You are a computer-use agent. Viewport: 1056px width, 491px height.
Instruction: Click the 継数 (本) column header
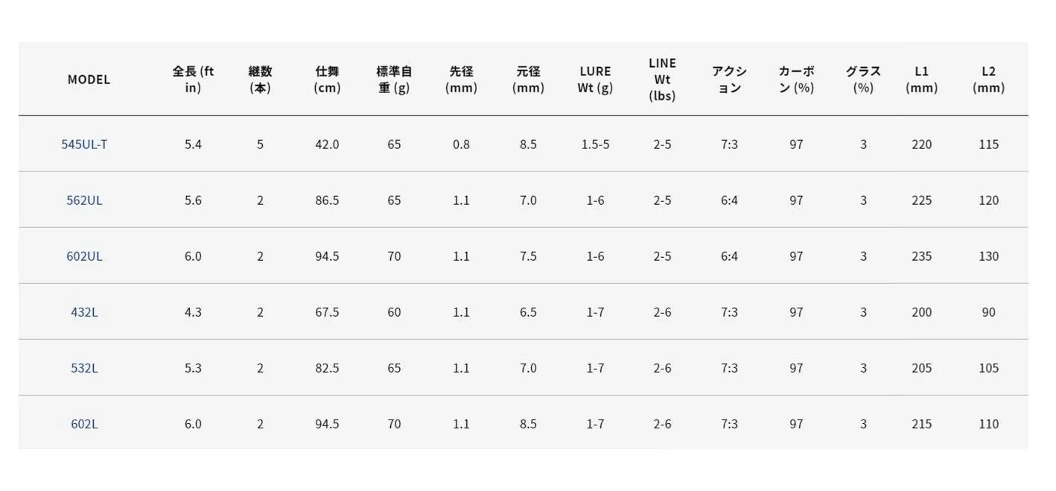[x=260, y=80]
